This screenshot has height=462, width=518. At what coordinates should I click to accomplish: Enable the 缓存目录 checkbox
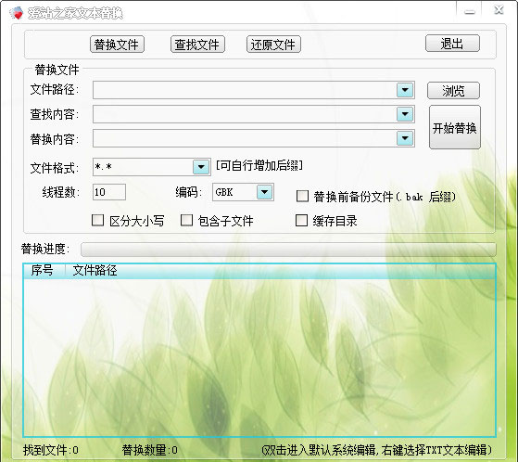301,220
